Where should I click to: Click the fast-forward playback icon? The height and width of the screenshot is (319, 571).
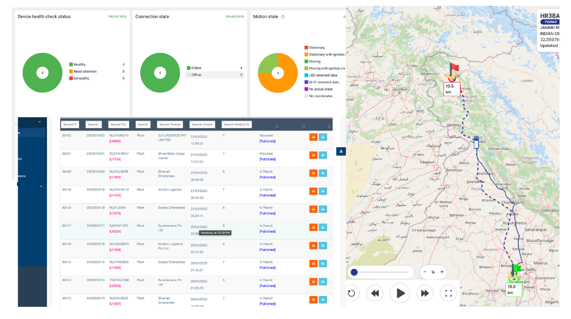pyautogui.click(x=424, y=293)
